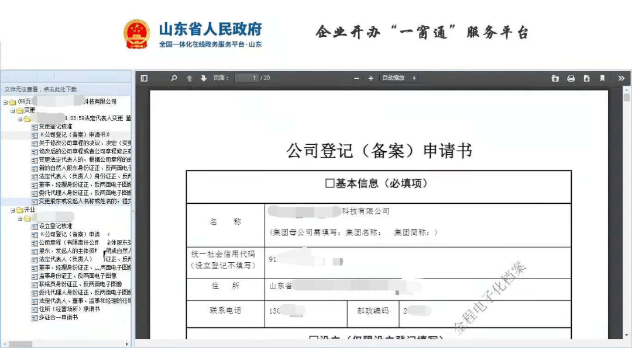
Task: Add a bookmark to this document
Action: pos(603,78)
